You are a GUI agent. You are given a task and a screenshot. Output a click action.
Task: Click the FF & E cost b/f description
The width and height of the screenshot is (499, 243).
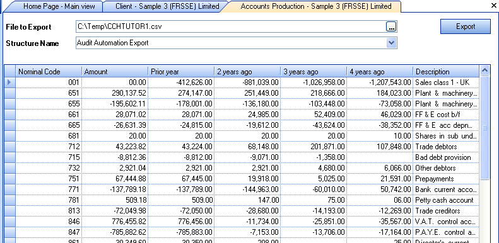click(446, 115)
